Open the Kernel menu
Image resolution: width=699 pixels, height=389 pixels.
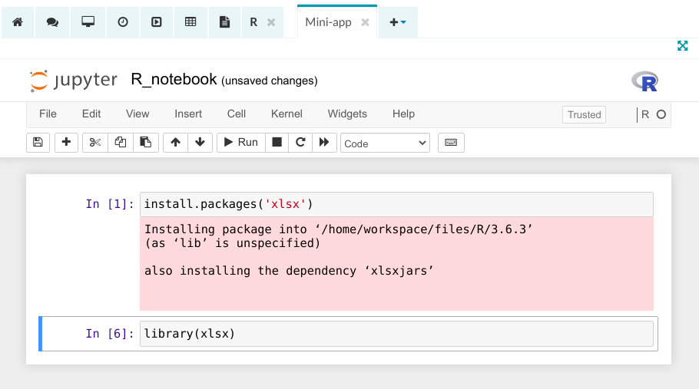[x=287, y=114]
